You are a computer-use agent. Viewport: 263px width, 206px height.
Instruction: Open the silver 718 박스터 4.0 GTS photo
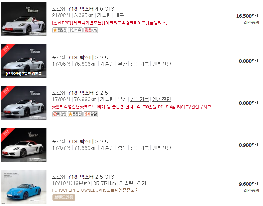pos(23,19)
